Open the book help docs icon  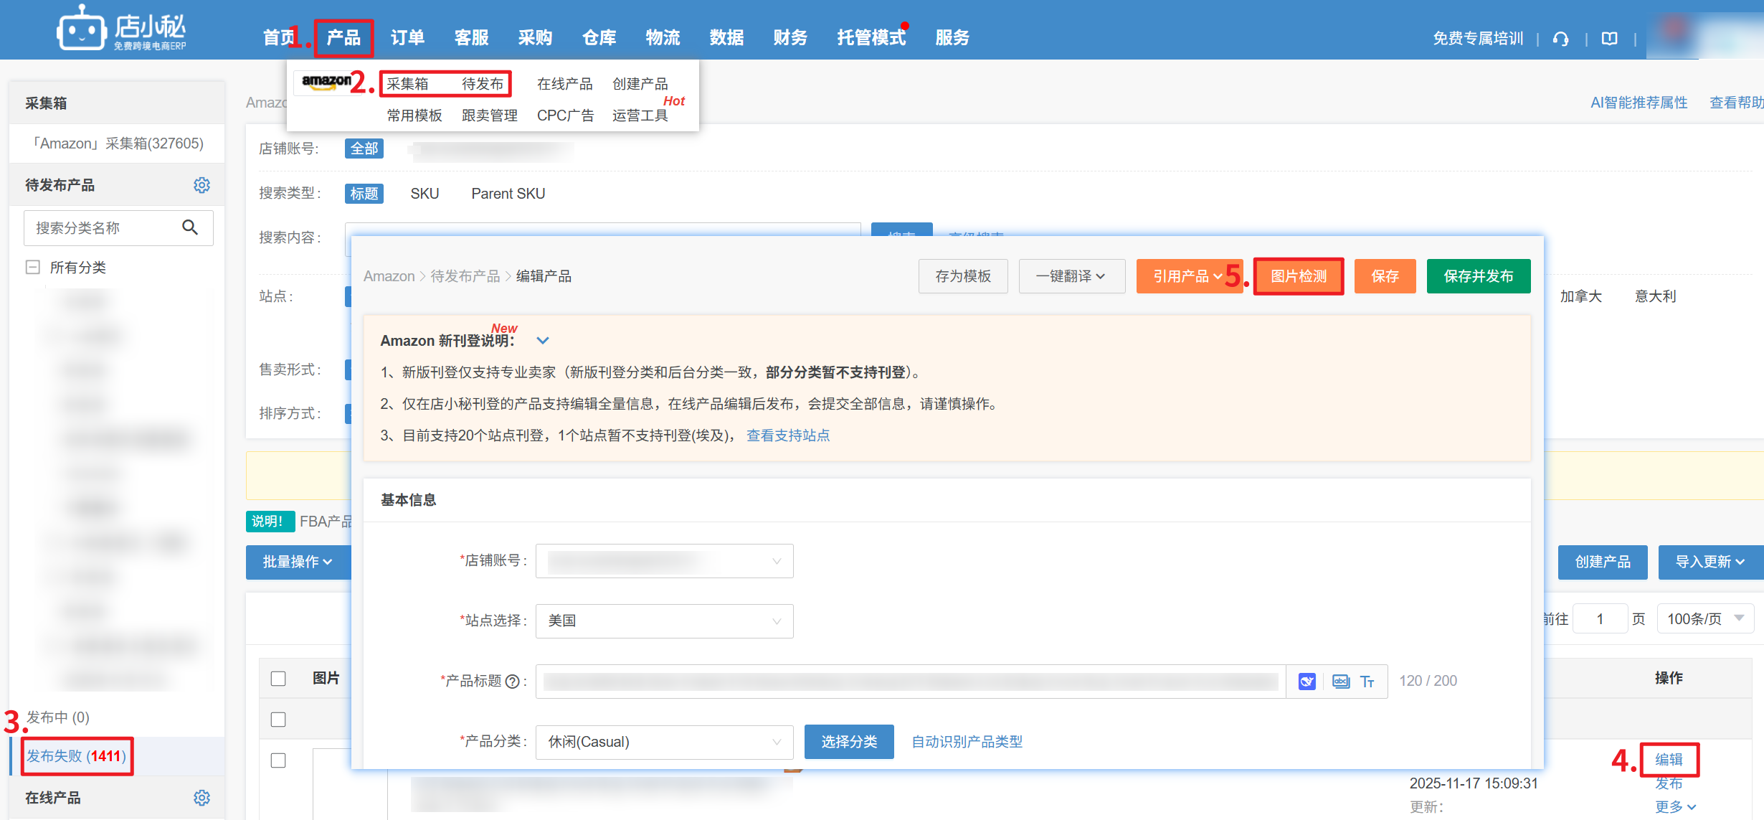pos(1610,39)
